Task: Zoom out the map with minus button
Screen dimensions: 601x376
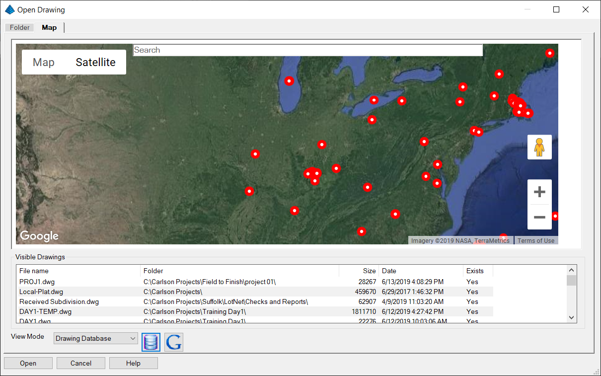Action: pyautogui.click(x=539, y=217)
